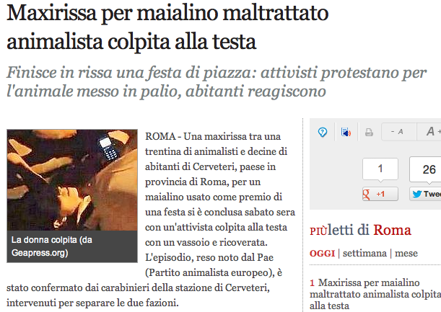Select the OGGI tab in most read
Screen dimensions: 441x312
(x=322, y=254)
